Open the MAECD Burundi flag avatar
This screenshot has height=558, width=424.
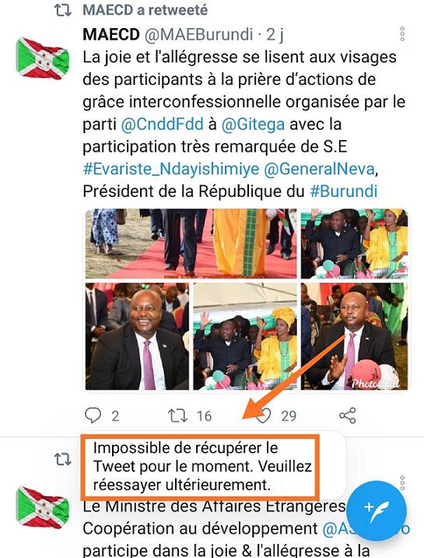43,58
